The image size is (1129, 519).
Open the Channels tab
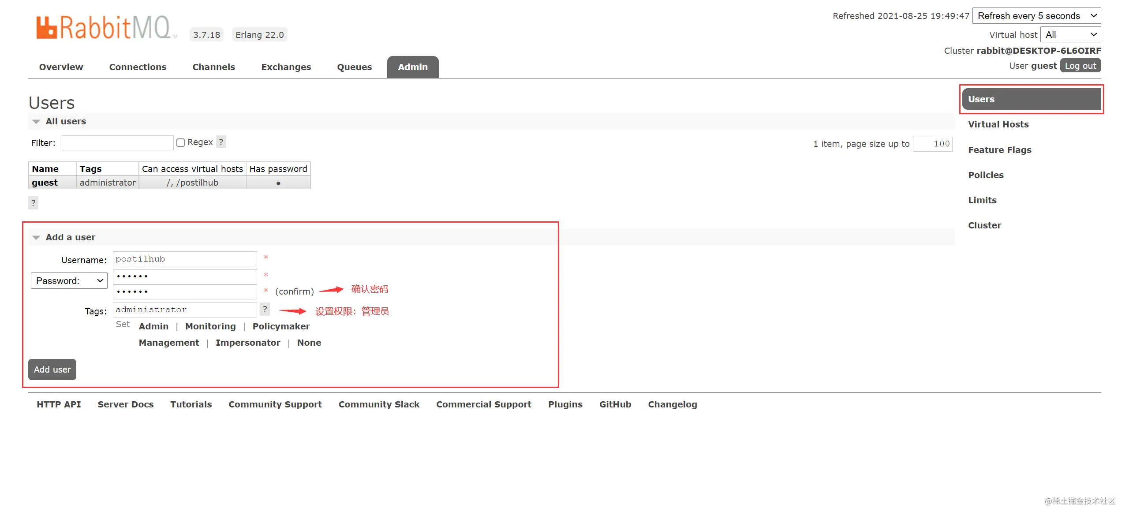(213, 67)
